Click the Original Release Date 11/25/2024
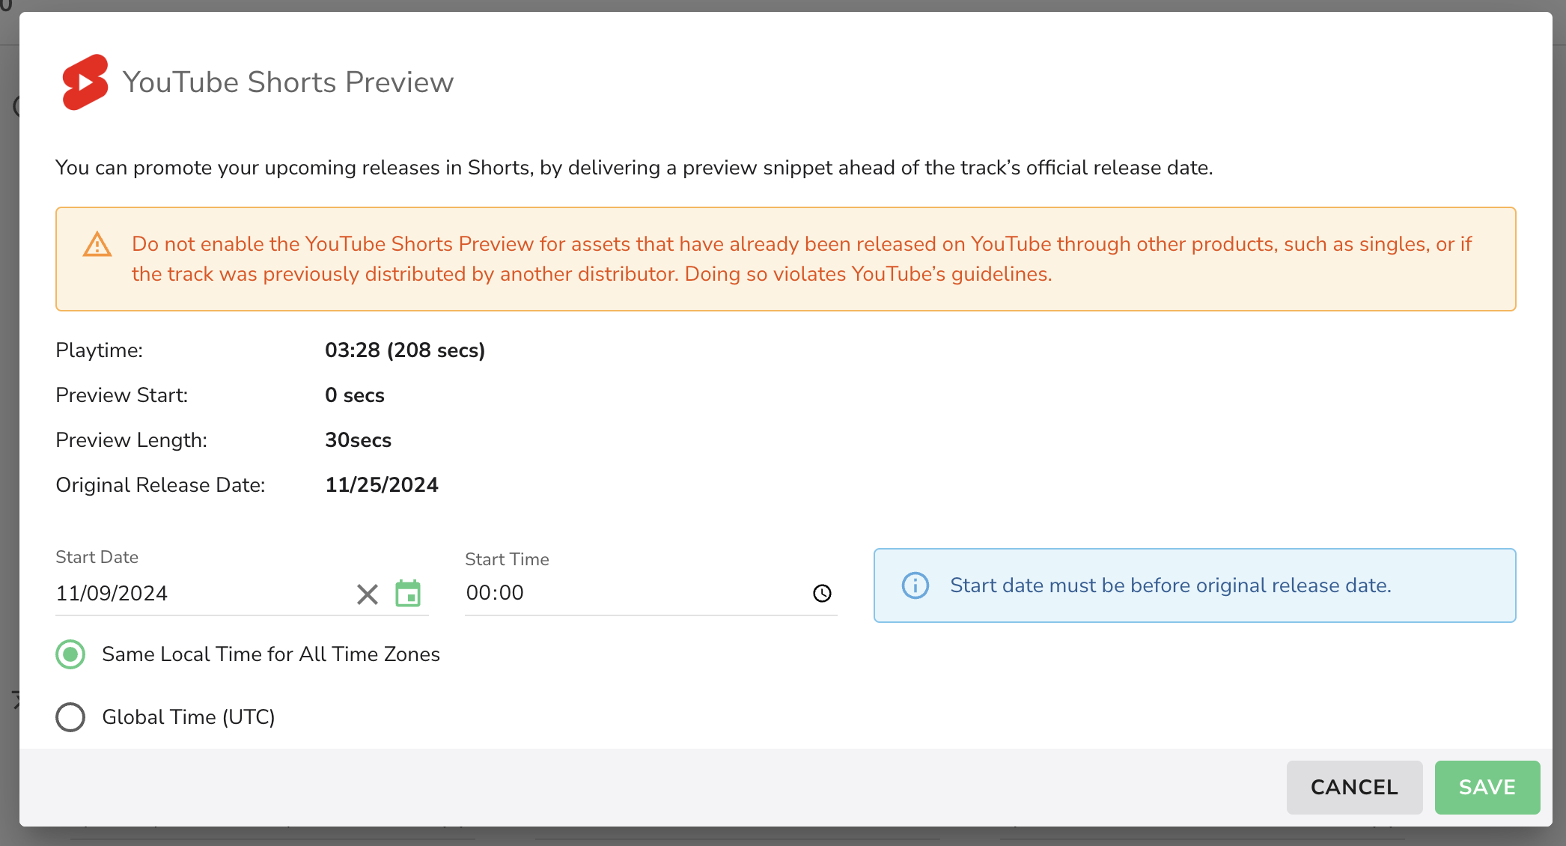The width and height of the screenshot is (1566, 846). (382, 485)
